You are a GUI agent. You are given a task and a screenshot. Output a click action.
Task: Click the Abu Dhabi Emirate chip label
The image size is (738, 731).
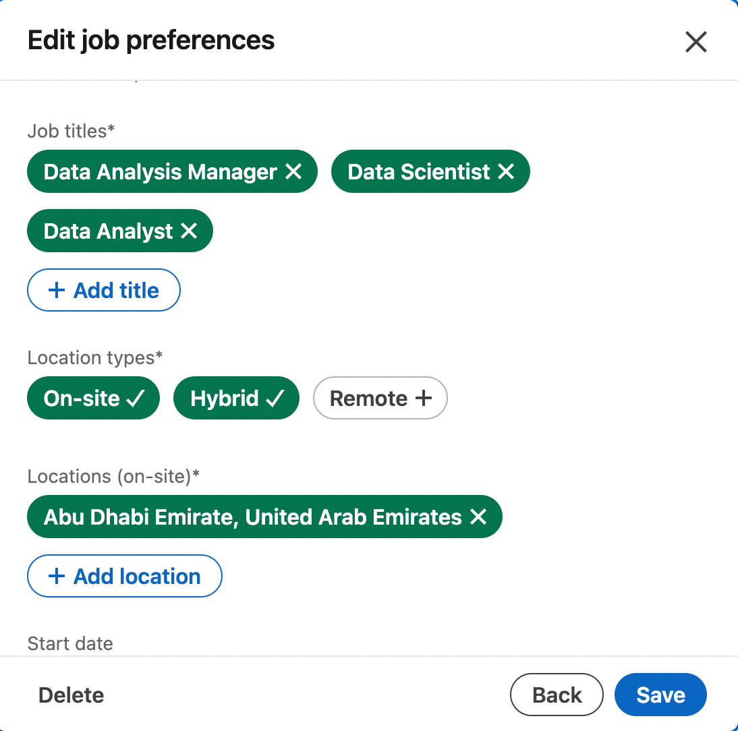coord(252,517)
